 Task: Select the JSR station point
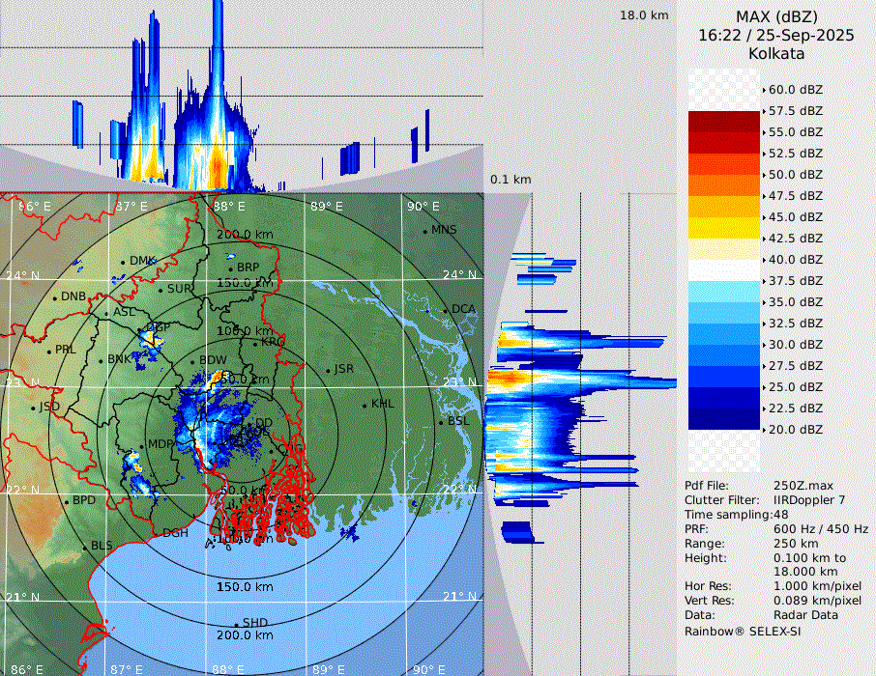(328, 370)
